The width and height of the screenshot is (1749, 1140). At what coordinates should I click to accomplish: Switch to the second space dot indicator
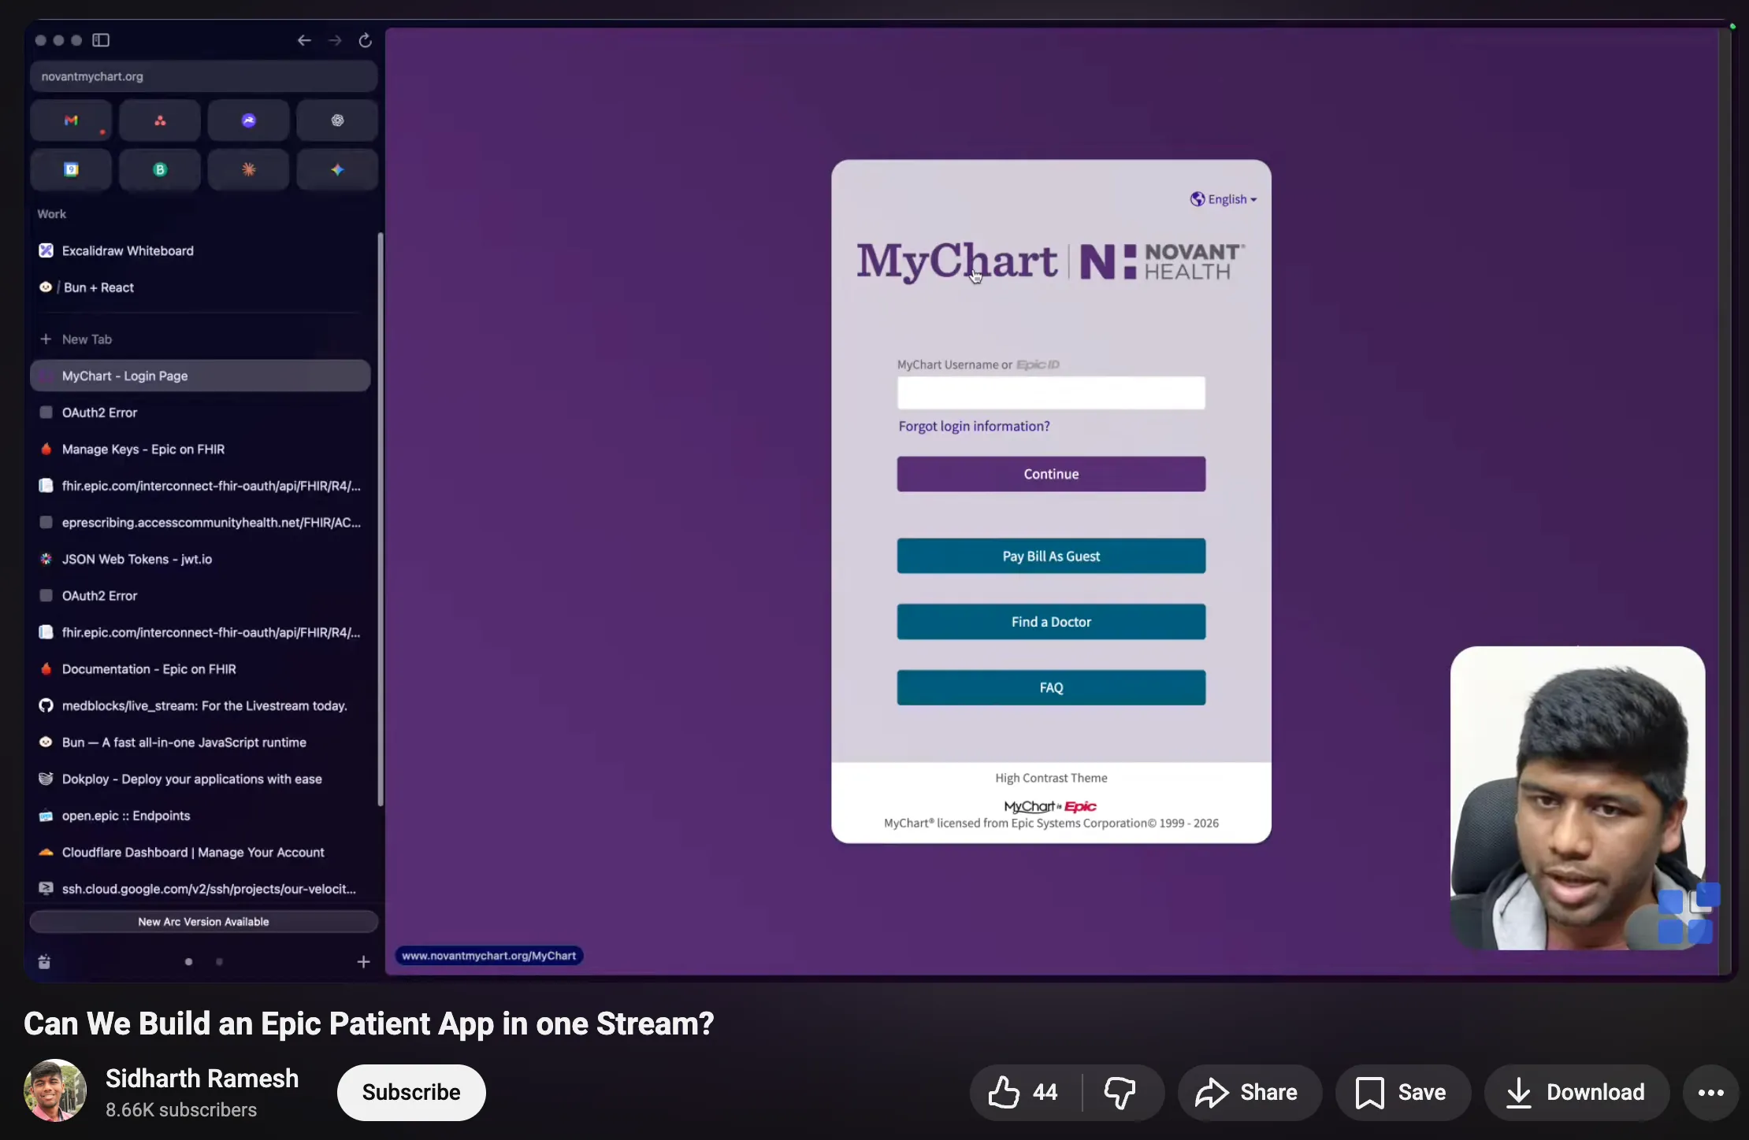point(219,961)
